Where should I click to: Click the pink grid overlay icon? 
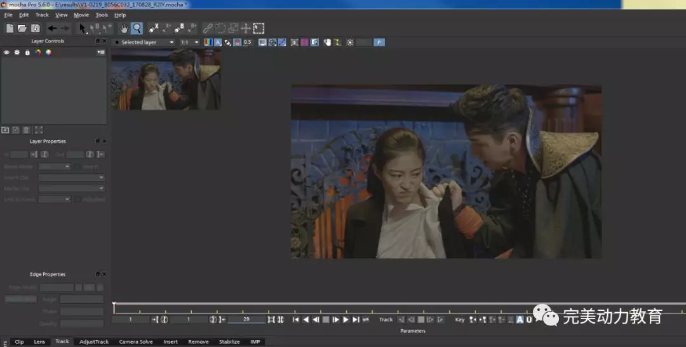pyautogui.click(x=304, y=43)
